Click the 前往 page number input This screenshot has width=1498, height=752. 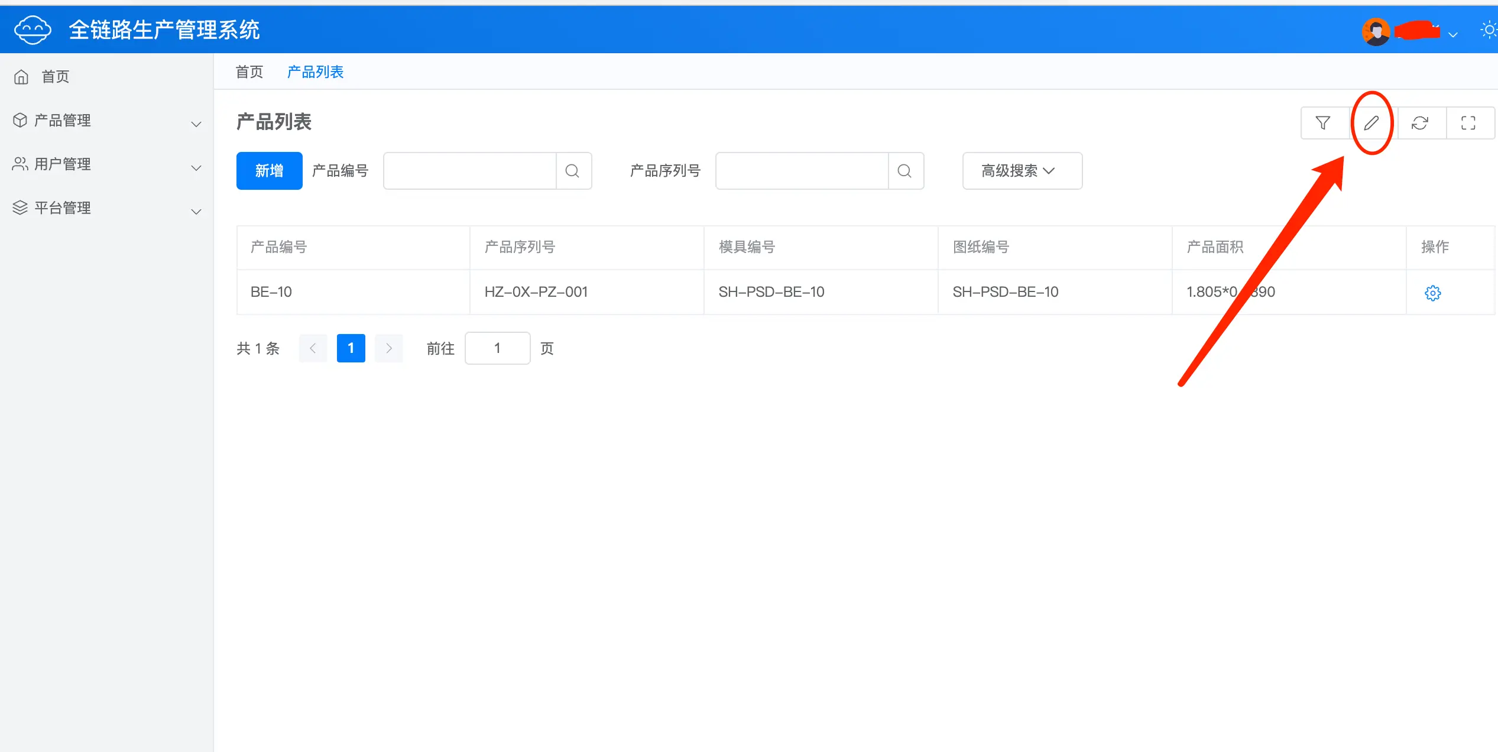click(x=497, y=348)
